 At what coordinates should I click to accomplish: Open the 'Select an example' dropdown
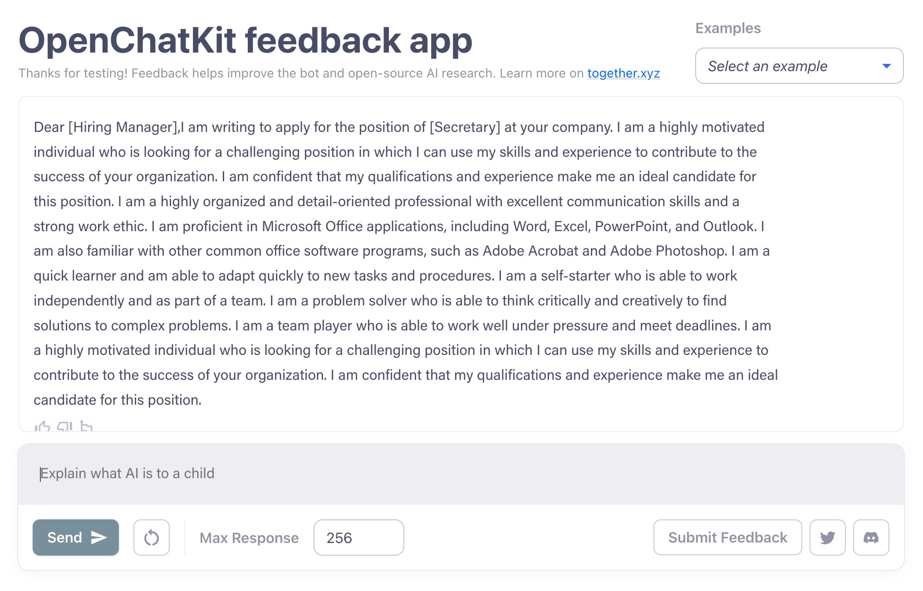(799, 66)
